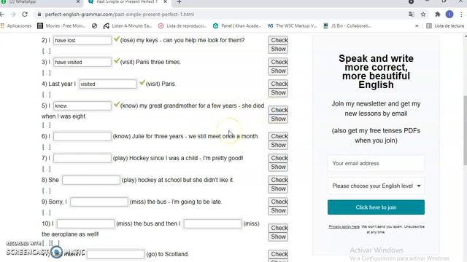Show answer for question 3
The height and width of the screenshot is (262, 467).
pos(278,71)
